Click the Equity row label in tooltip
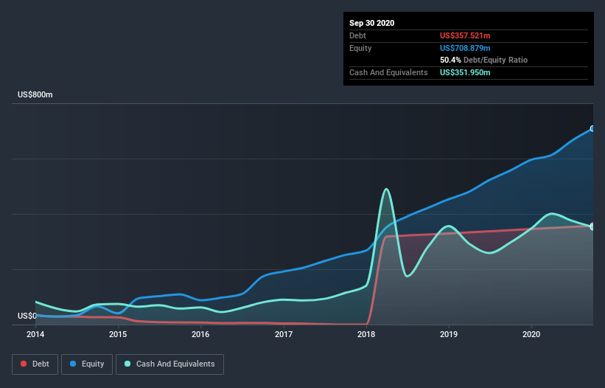Screen dimensions: 605x388 [360, 48]
